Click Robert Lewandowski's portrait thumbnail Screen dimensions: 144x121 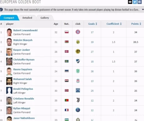[x=9, y=32]
